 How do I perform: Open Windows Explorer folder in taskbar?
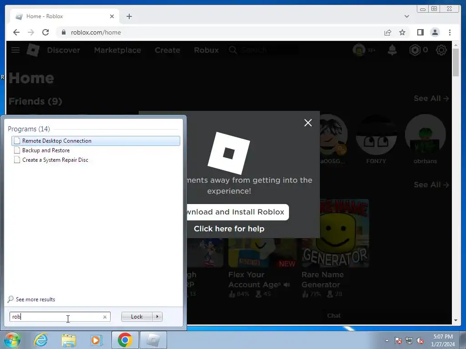pyautogui.click(x=69, y=340)
